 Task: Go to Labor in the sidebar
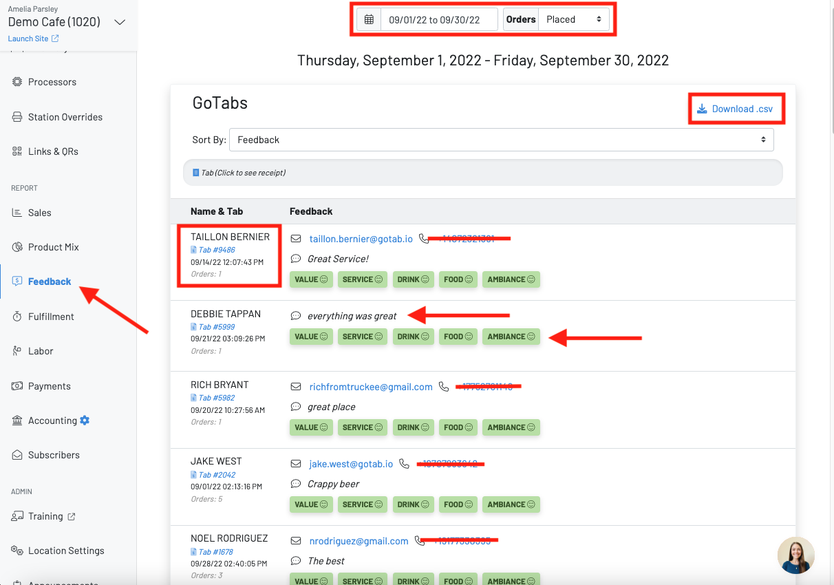(40, 351)
